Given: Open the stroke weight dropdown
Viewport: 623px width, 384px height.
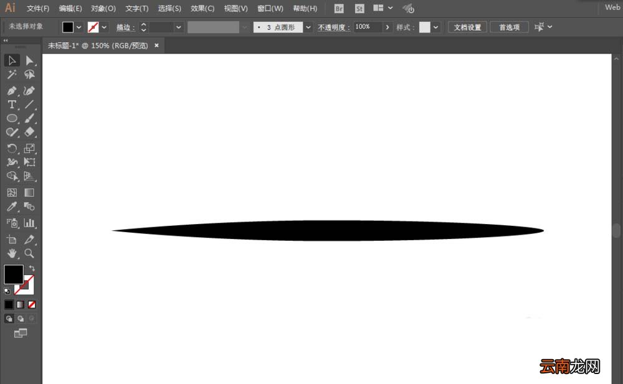Looking at the screenshot, I should point(178,27).
